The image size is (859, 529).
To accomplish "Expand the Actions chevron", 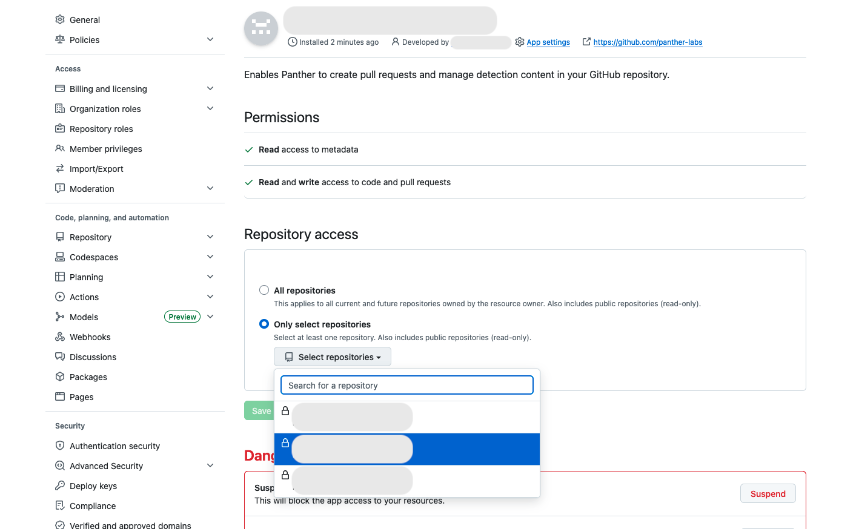I will [210, 297].
